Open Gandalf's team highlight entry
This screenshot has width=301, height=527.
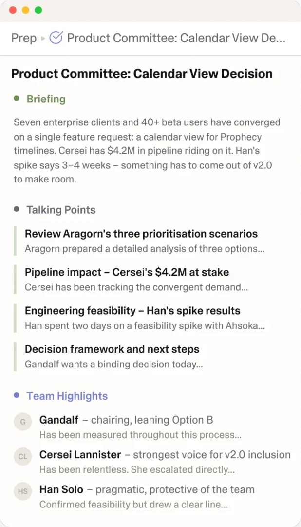point(126,420)
